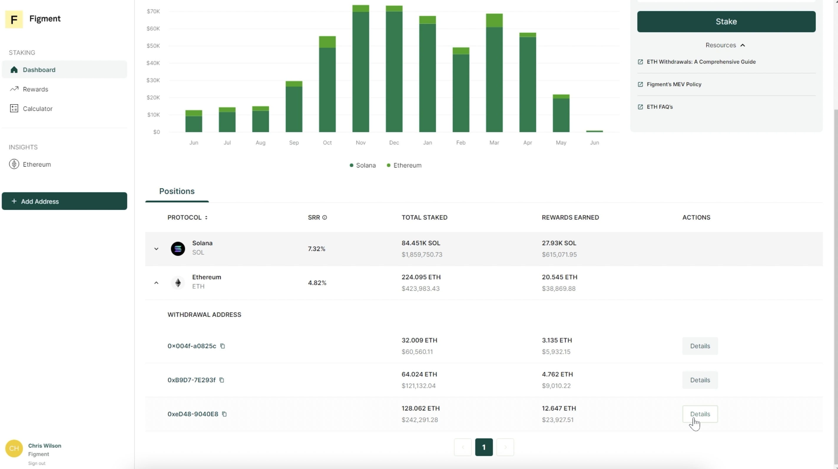Copy address 0xB9D7-7E293f
The height and width of the screenshot is (469, 838).
(222, 380)
